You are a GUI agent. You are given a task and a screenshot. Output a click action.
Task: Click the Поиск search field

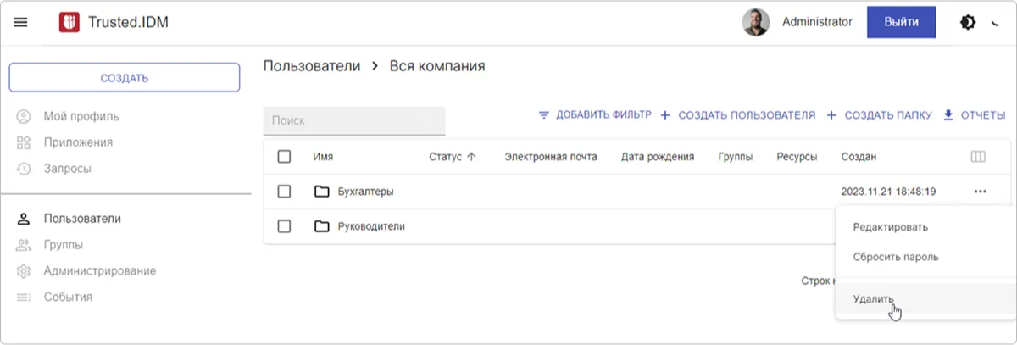353,121
